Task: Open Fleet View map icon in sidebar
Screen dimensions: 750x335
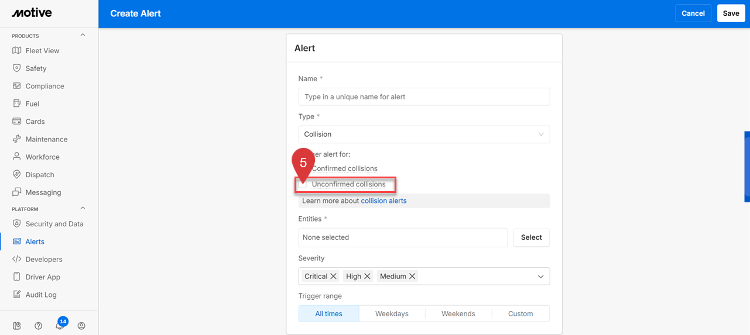Action: pos(16,51)
